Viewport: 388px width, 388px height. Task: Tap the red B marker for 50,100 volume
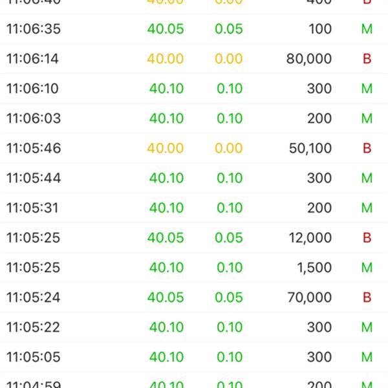367,148
